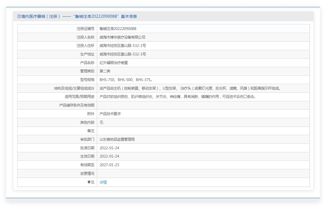
Task: Click the 审批部门 label
Action: 87,140
